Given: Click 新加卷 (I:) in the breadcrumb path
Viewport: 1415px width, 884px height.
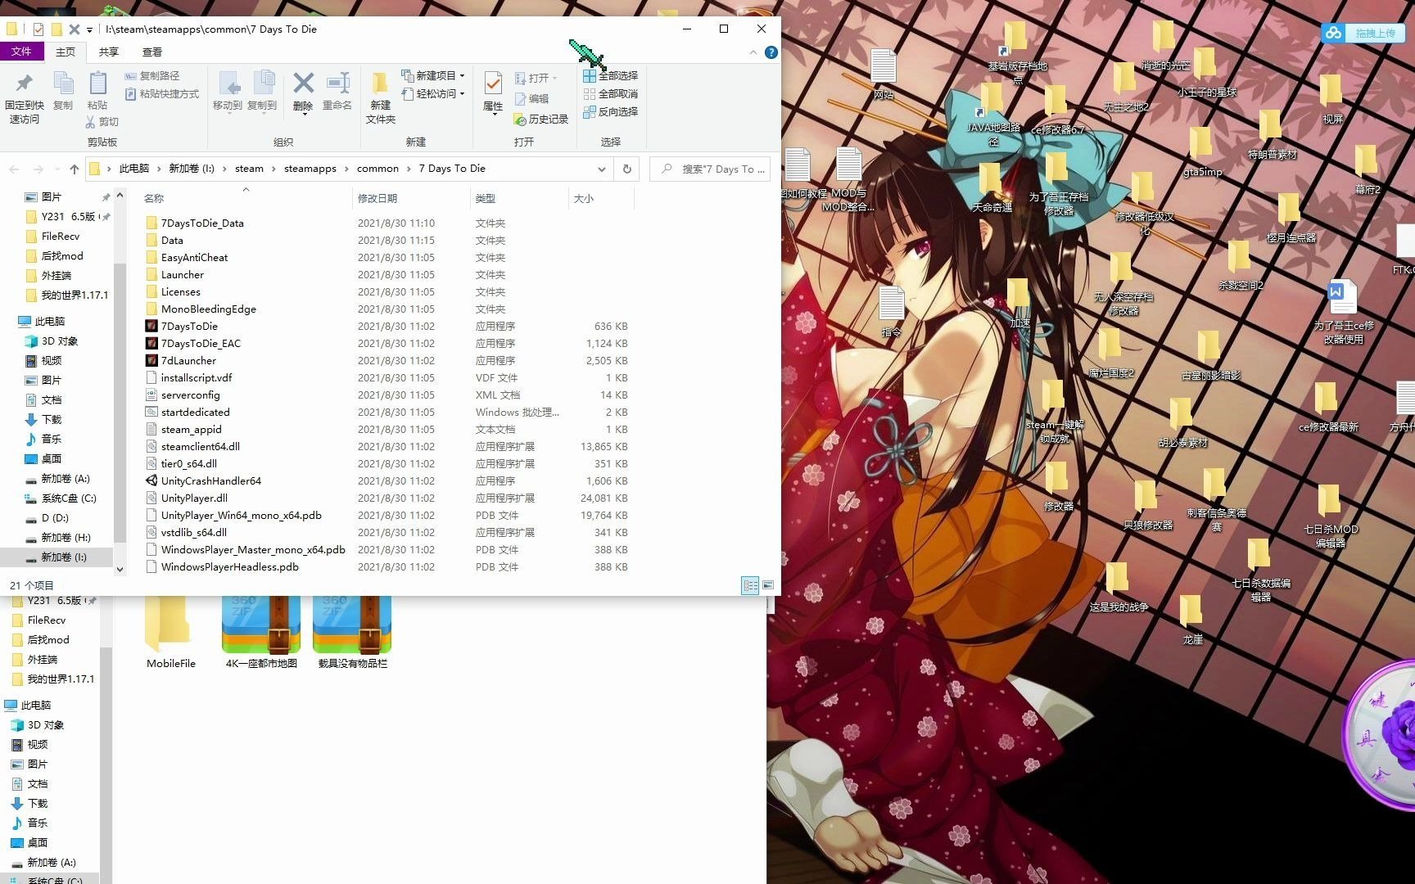Looking at the screenshot, I should (x=192, y=169).
